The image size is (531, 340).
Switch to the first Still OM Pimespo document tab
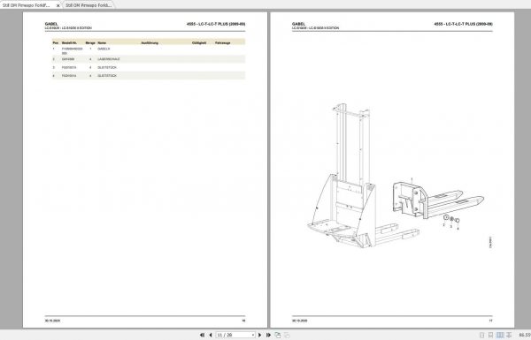pyautogui.click(x=27, y=5)
